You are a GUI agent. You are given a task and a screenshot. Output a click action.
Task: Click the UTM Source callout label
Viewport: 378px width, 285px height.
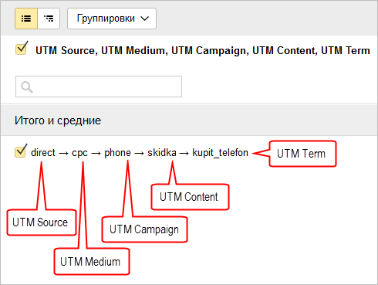click(40, 222)
